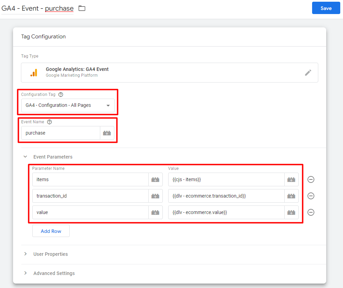This screenshot has height=288, width=343.
Task: Click the tag name GA4 - Event - purchase
Action: point(37,8)
